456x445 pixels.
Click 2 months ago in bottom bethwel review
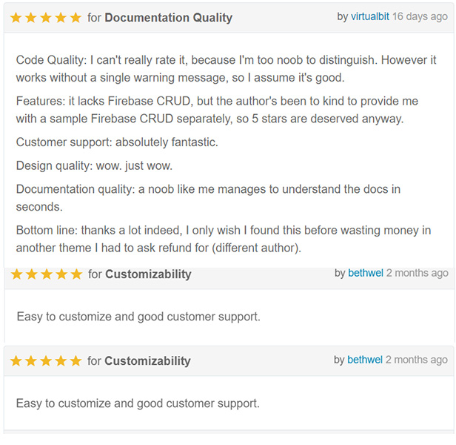click(x=417, y=360)
